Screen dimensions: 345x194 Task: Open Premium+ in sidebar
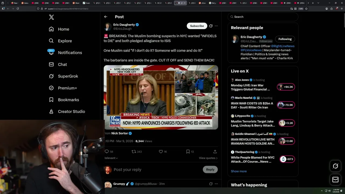click(x=63, y=88)
